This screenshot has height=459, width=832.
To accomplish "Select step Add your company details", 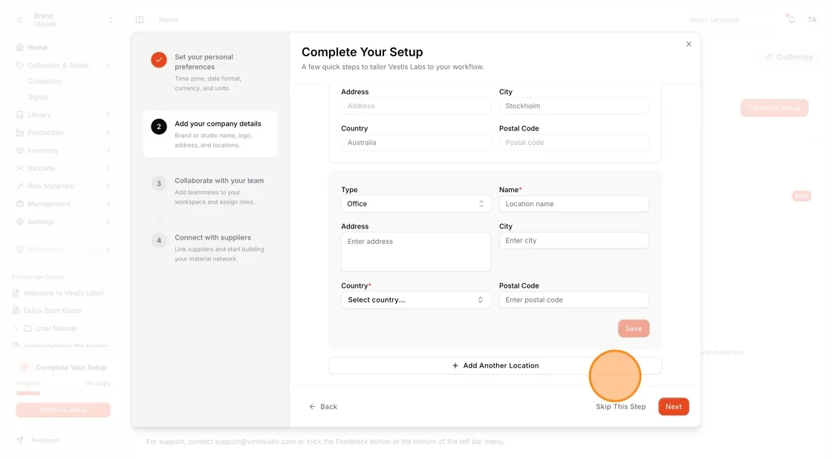I will point(210,134).
